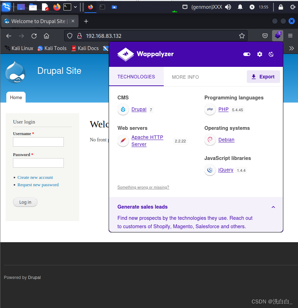Click the volume speaker icon

coord(228,7)
